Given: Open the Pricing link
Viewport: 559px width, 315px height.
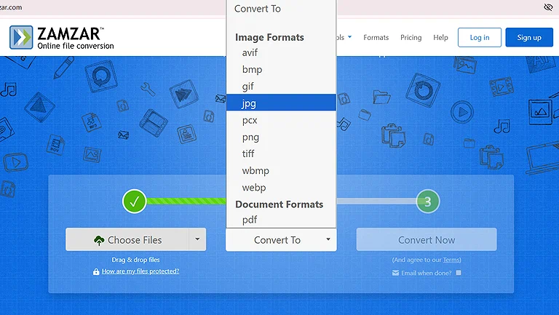Looking at the screenshot, I should click(x=411, y=37).
